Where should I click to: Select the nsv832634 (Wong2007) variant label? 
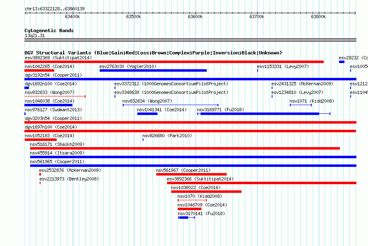pos(147,101)
